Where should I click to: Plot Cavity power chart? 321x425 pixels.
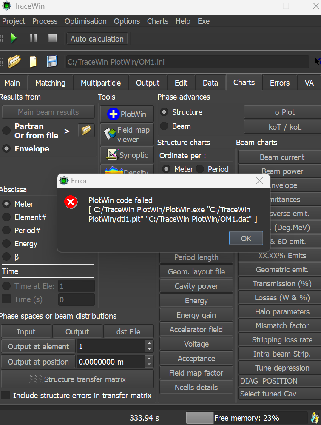coord(196,286)
